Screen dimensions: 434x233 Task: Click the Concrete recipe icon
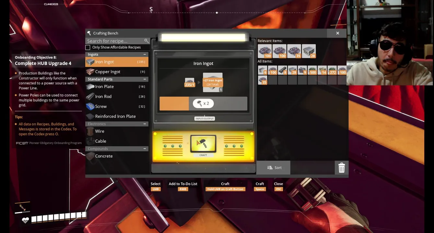click(x=90, y=156)
